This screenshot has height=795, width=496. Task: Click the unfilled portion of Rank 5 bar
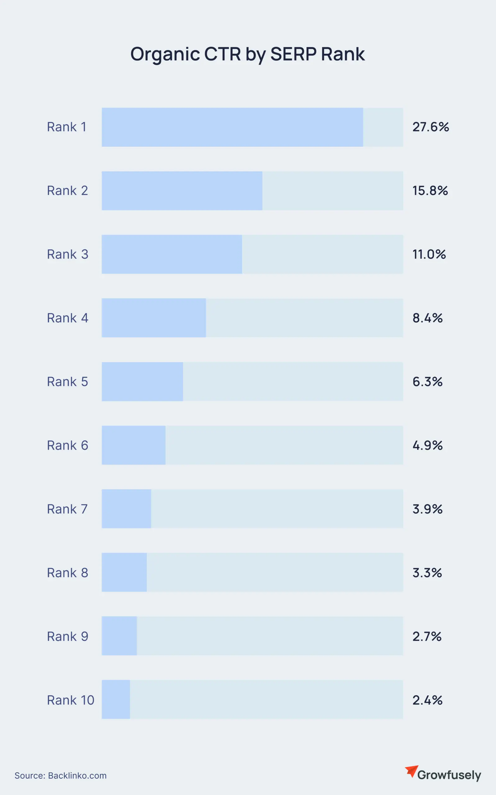click(293, 382)
